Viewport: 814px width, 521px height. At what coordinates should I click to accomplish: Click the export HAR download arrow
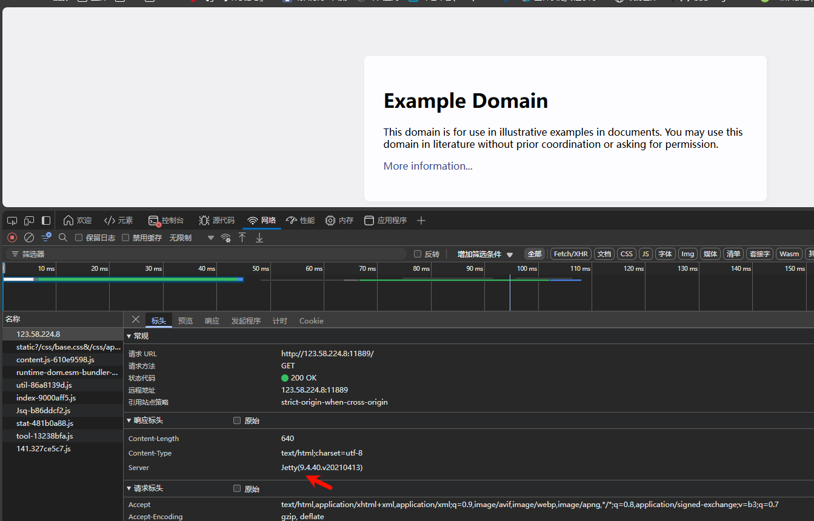point(259,237)
